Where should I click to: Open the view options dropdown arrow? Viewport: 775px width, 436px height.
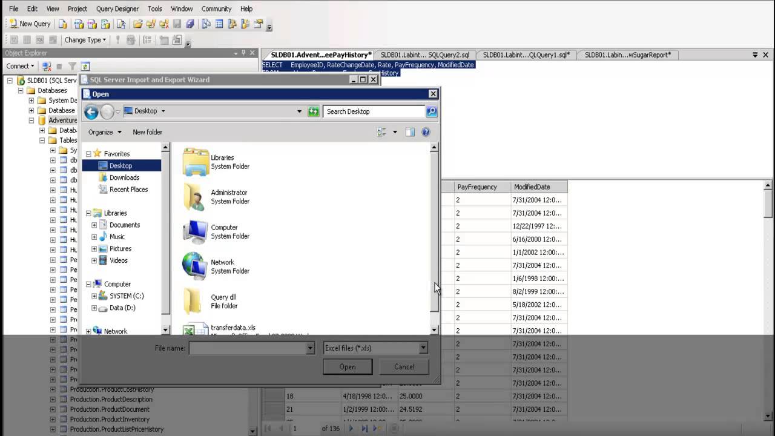pyautogui.click(x=395, y=132)
